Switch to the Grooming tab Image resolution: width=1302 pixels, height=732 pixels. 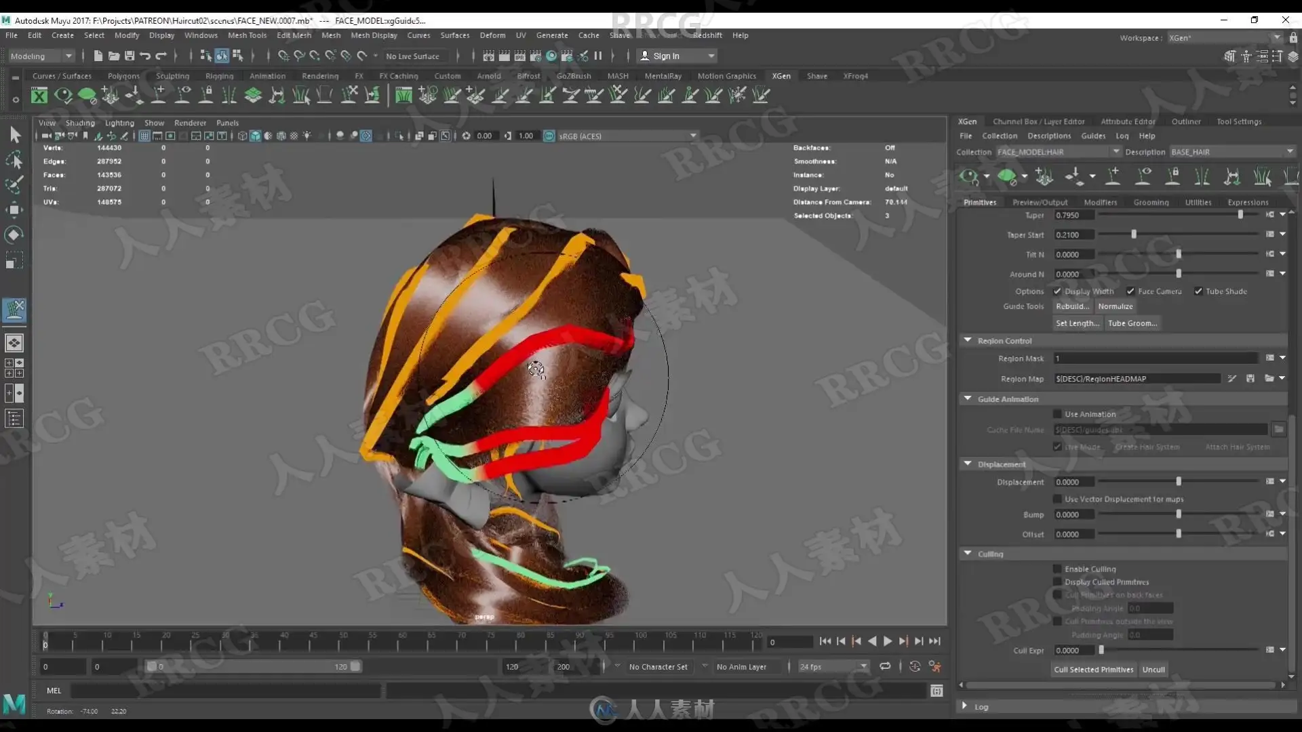click(x=1151, y=202)
